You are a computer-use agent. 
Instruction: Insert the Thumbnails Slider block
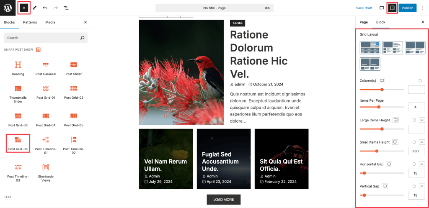coord(18,94)
